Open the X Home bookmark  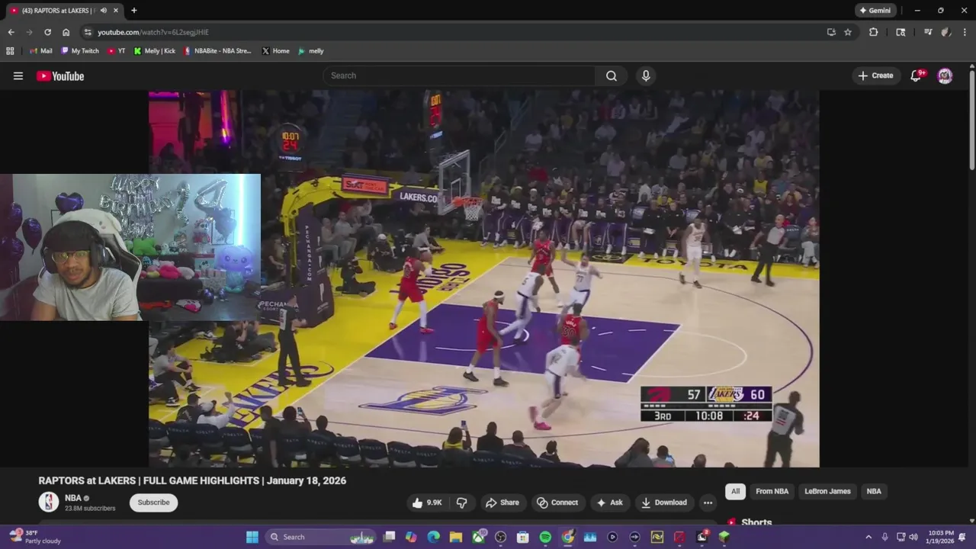275,51
